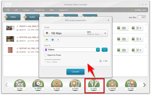Select the file name 9207047-hd_1080_135

[x=29, y=48]
